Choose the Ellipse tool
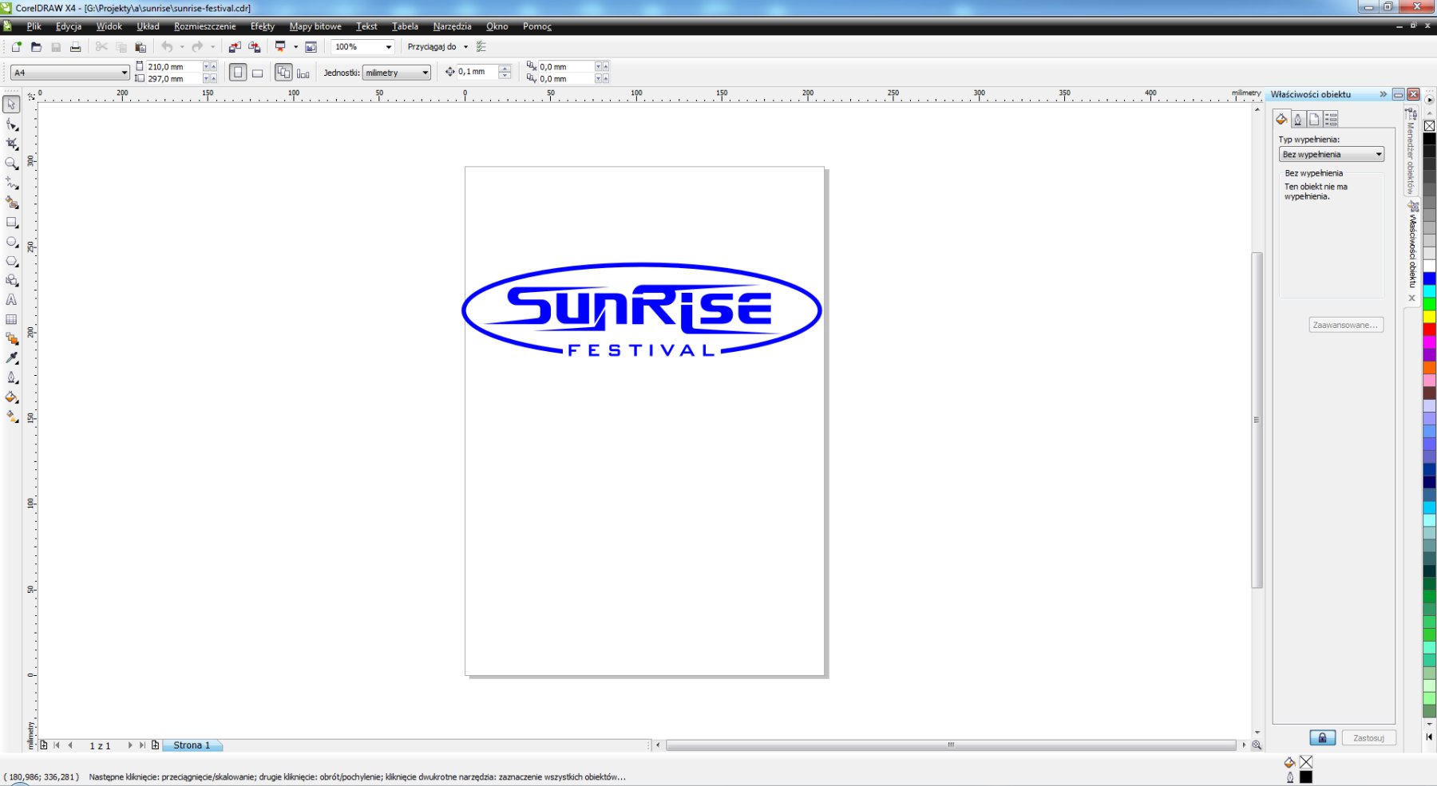 11,242
